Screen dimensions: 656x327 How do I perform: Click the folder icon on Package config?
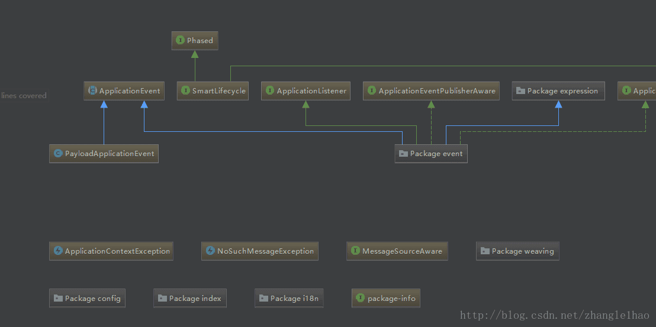coord(58,298)
